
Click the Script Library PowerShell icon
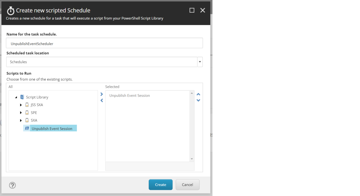pyautogui.click(x=22, y=97)
